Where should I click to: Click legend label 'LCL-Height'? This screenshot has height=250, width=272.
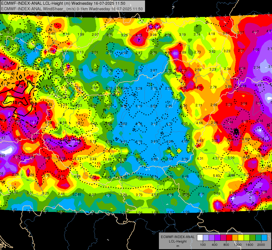pos(178,241)
